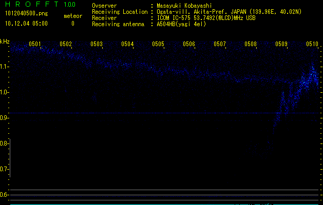This screenshot has height=205, width=323.
Task: Click the 0.7 kHz axis label
Action: point(4,169)
